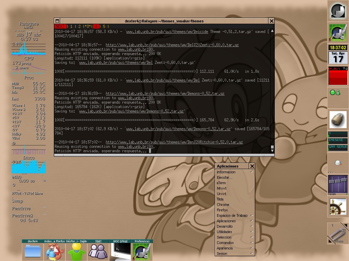Viewport: 349px width, 261px height.
Task: Select Ejecutar... from the Aplicaciones menu
Action: point(235,177)
